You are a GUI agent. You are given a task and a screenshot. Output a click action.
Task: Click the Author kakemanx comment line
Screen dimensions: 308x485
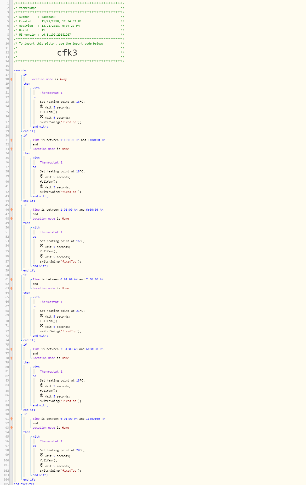click(69, 17)
